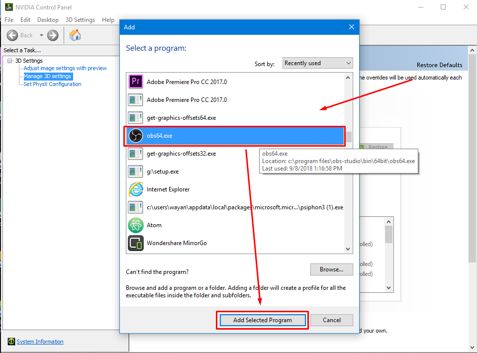The height and width of the screenshot is (353, 477).
Task: Select Atom in the program list
Action: (x=235, y=225)
